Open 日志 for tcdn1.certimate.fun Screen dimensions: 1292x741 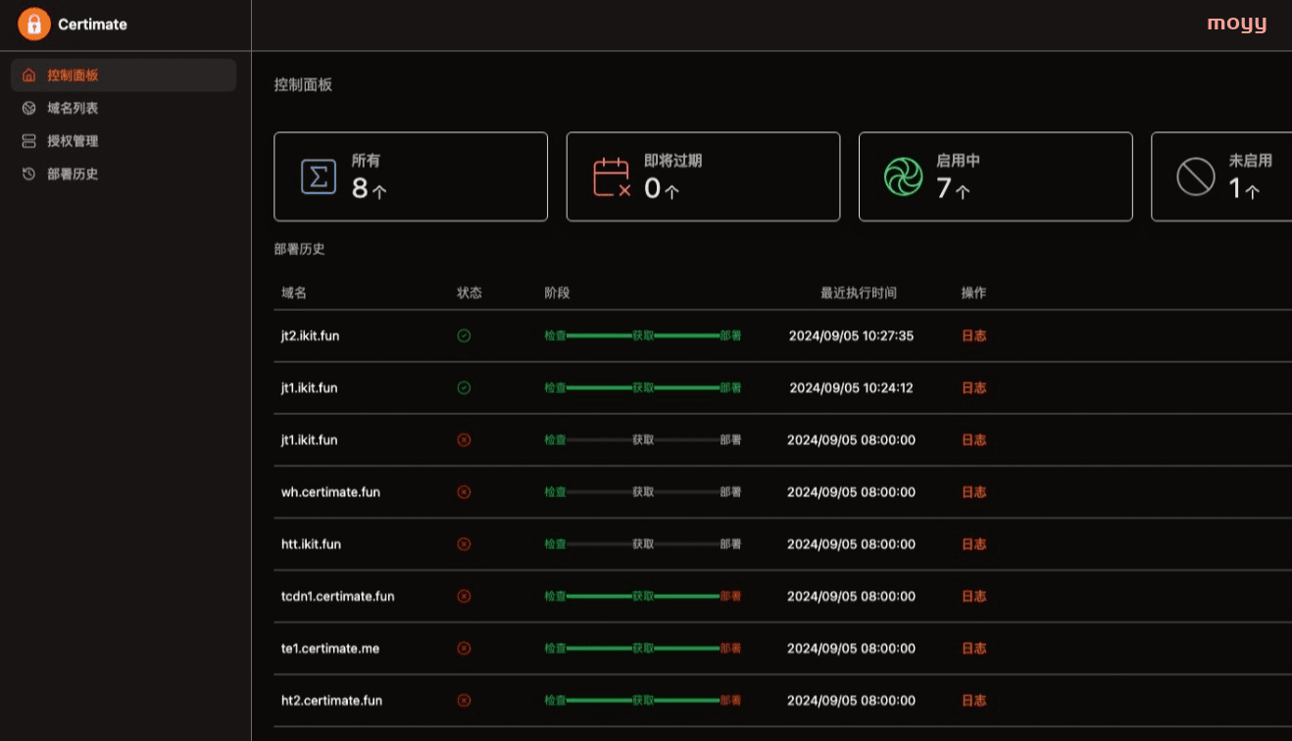pyautogui.click(x=973, y=596)
